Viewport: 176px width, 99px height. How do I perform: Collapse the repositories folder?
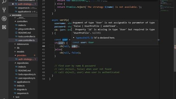(23, 63)
